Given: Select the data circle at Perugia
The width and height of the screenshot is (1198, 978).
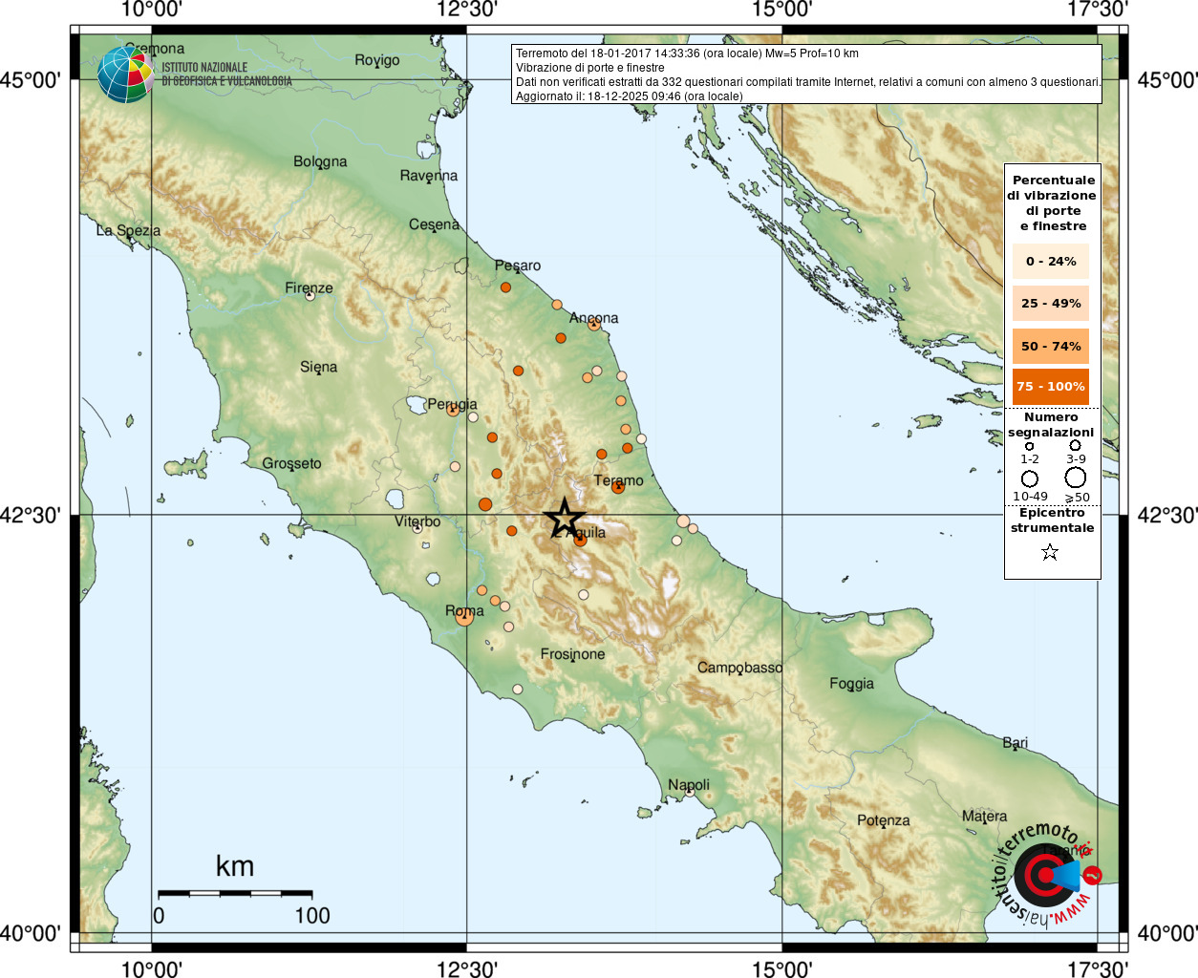Looking at the screenshot, I should [x=453, y=410].
